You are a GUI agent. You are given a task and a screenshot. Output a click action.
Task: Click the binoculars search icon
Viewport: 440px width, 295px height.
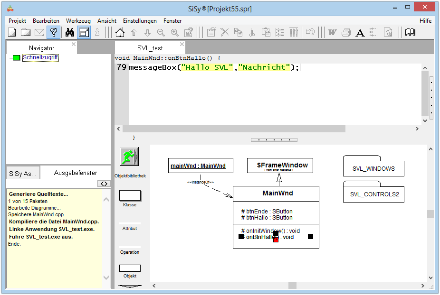pyautogui.click(x=70, y=32)
